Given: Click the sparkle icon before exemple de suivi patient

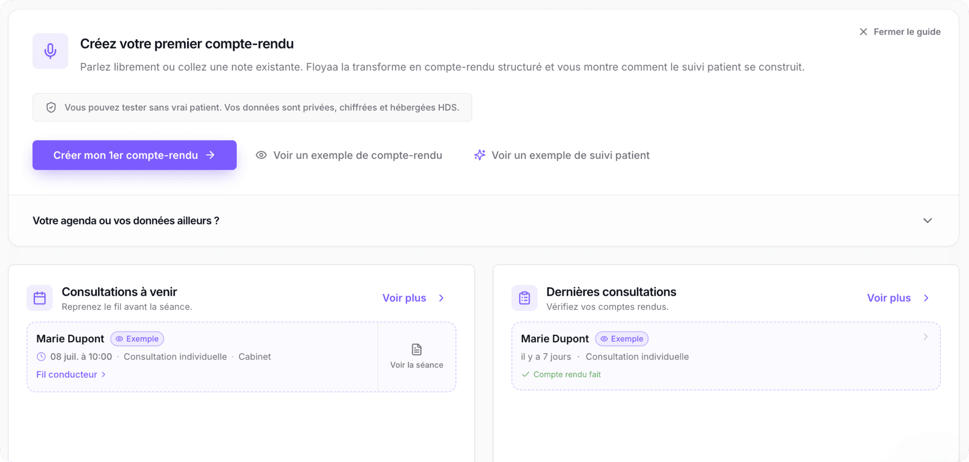Looking at the screenshot, I should pyautogui.click(x=479, y=155).
